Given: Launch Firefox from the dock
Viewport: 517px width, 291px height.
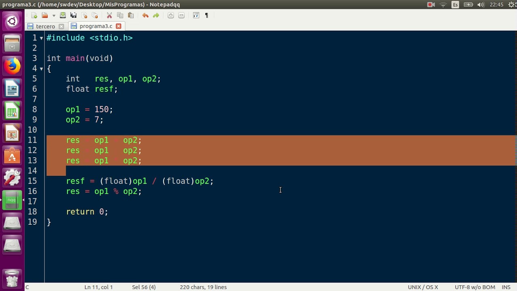Looking at the screenshot, I should click(x=12, y=66).
